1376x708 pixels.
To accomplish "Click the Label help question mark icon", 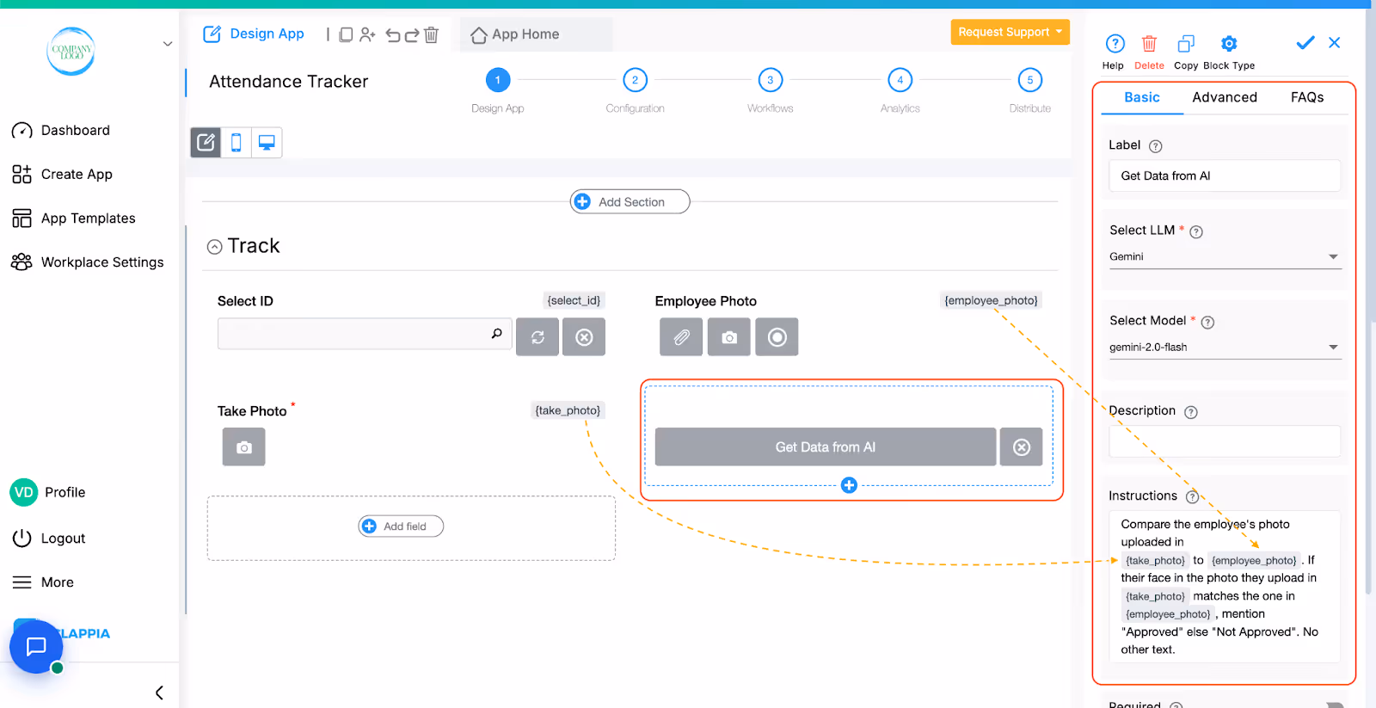I will pos(1156,146).
